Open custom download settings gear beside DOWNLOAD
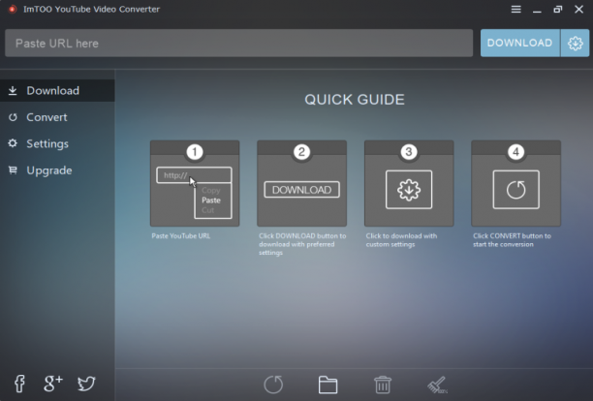This screenshot has height=401, width=593. click(575, 43)
